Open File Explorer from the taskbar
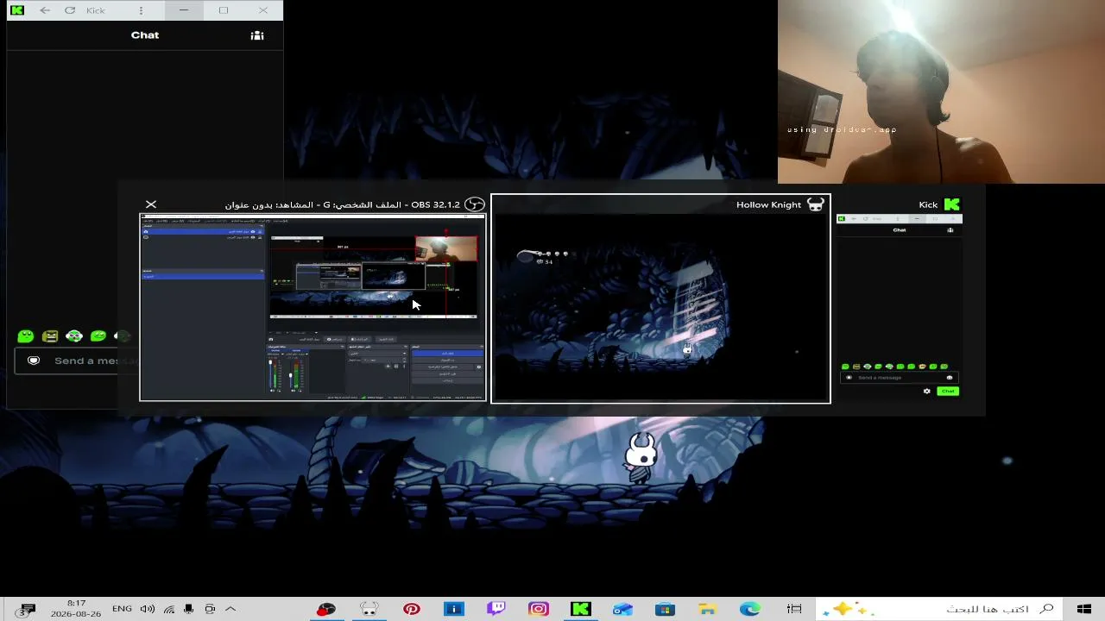 [x=707, y=609]
